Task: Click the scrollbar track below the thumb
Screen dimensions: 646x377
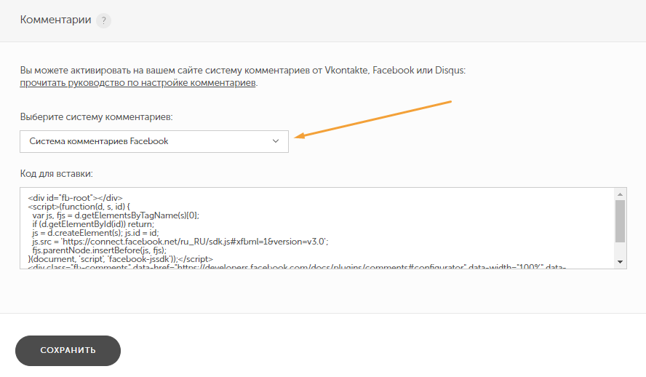Action: click(x=620, y=250)
